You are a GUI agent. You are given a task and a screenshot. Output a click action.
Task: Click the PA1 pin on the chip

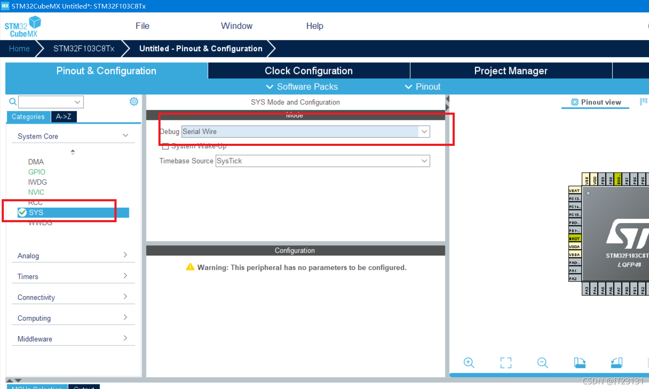click(575, 270)
